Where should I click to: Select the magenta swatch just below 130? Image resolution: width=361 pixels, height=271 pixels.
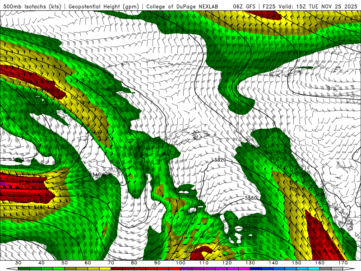click(x=244, y=269)
